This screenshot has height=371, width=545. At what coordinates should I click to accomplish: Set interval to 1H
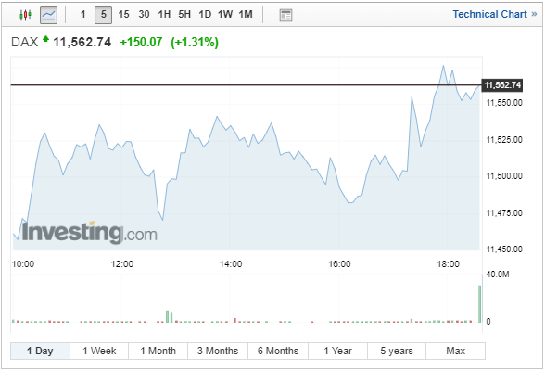tap(164, 14)
